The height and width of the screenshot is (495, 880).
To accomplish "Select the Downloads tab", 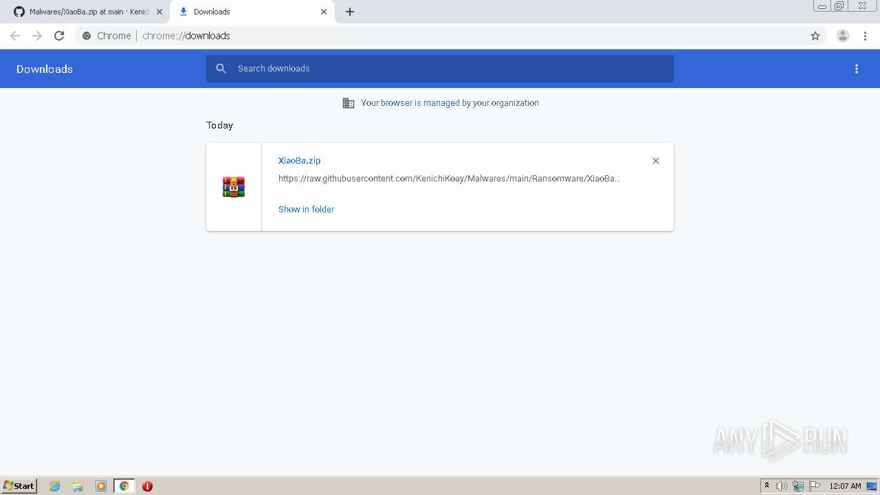I will point(252,12).
